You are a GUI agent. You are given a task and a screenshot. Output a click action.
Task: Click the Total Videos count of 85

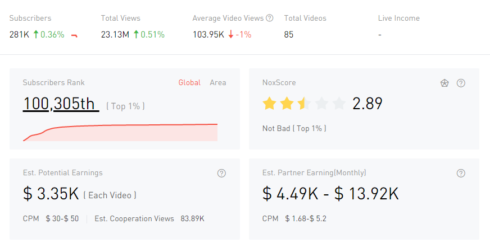click(x=289, y=35)
